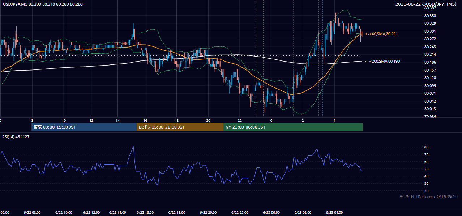The width and height of the screenshot is (462, 216).
Task: Click price level 80.013 on the axis
Action: [x=430, y=109]
